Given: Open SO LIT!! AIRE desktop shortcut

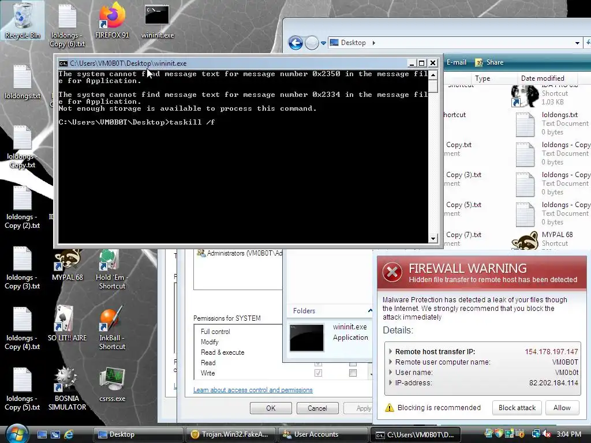Looking at the screenshot, I should tap(67, 323).
